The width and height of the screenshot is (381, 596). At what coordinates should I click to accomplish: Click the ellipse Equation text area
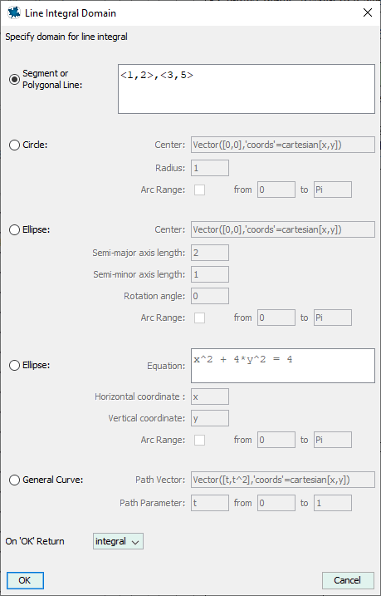[283, 366]
